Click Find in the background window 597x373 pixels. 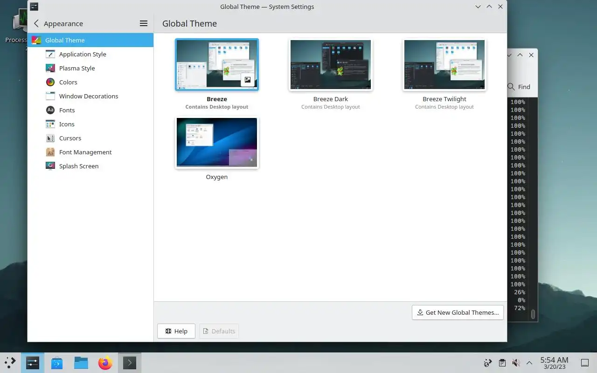pyautogui.click(x=524, y=87)
